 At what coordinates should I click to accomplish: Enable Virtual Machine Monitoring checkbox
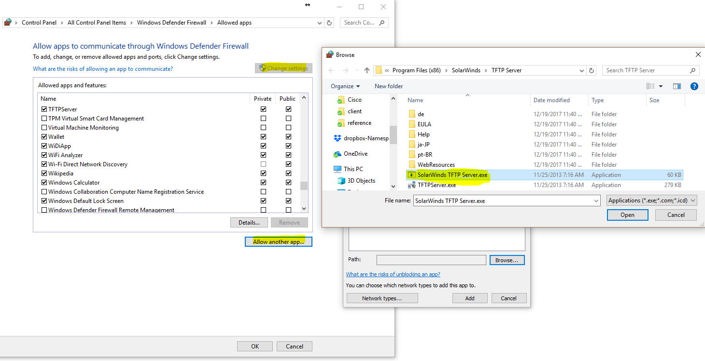tap(44, 127)
